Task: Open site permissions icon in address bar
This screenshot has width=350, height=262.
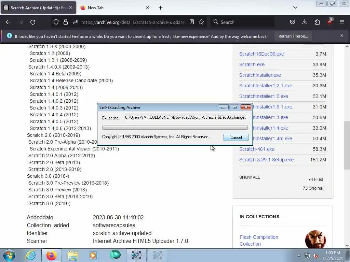Action: point(75,22)
